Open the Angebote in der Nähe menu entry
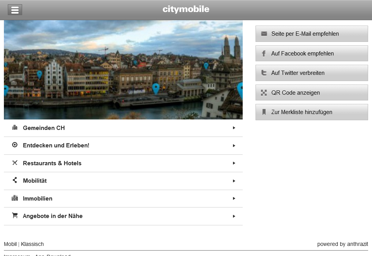 tap(123, 216)
